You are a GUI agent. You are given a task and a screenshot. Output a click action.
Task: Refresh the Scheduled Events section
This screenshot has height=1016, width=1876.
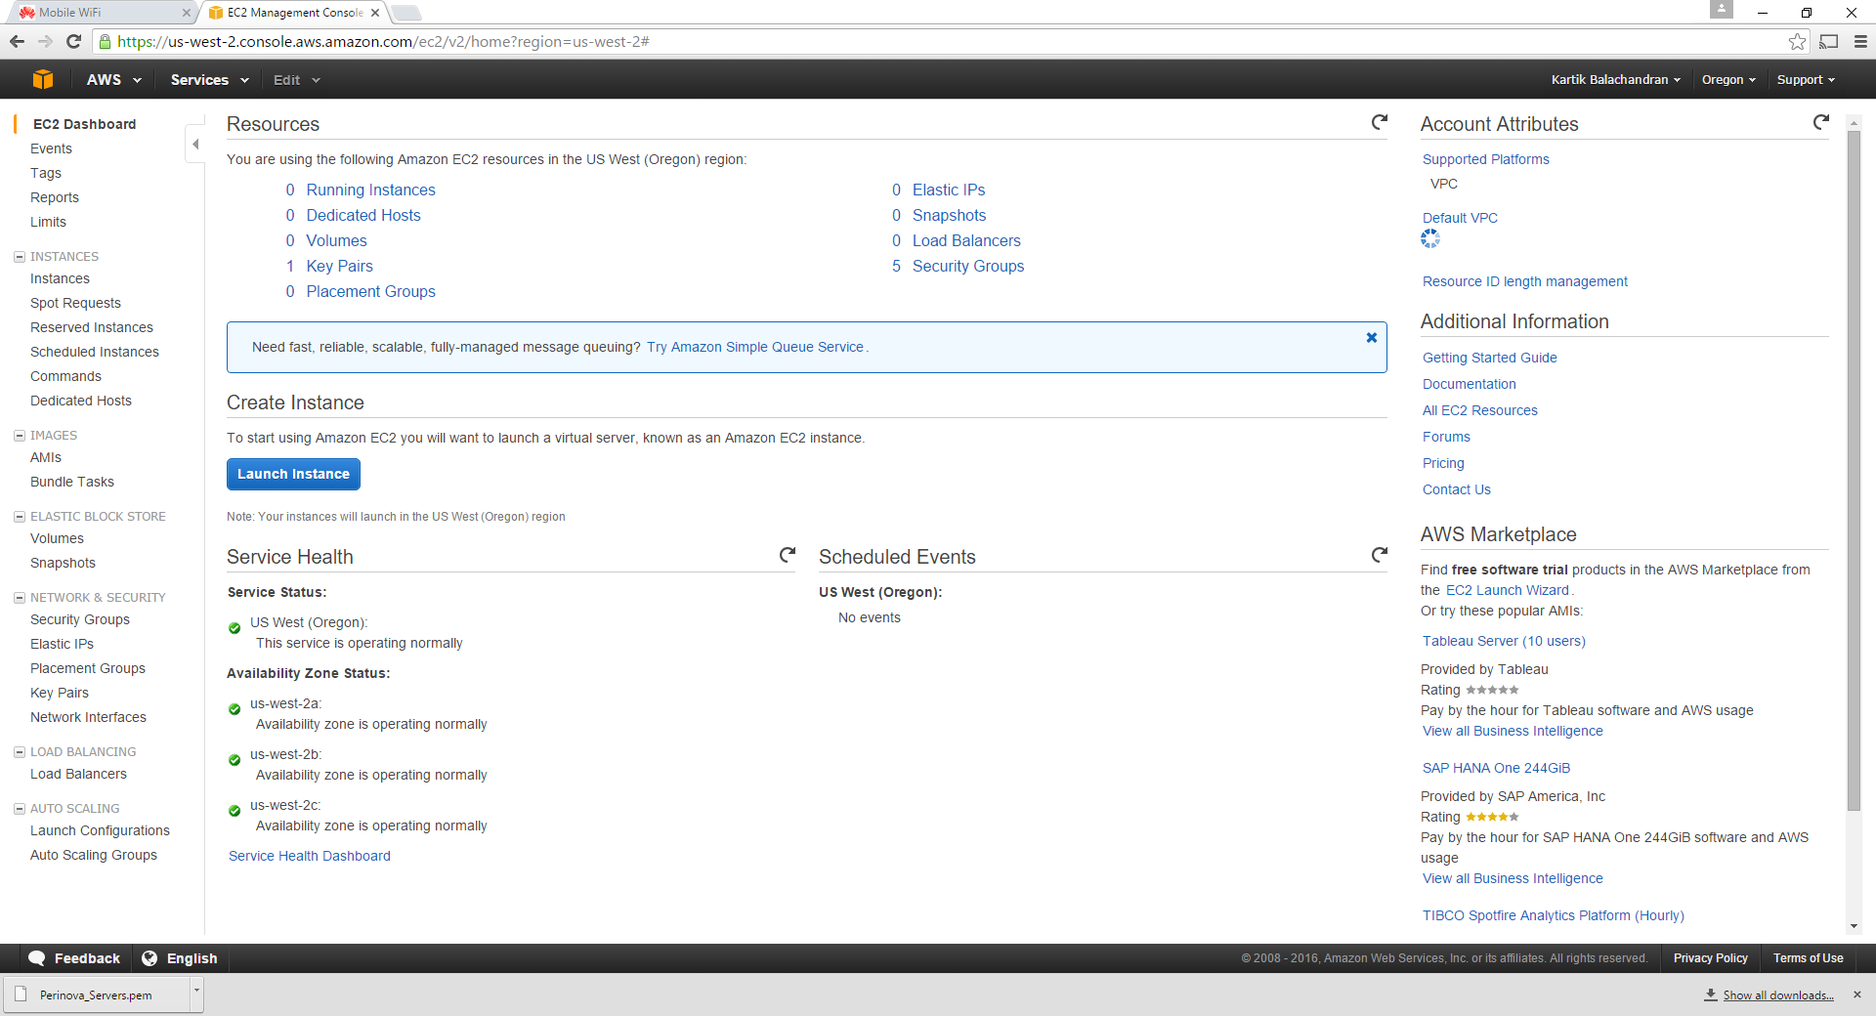1379,556
